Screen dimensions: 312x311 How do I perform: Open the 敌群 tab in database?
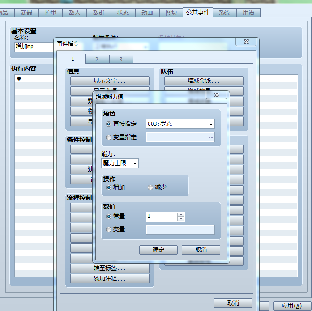point(99,13)
